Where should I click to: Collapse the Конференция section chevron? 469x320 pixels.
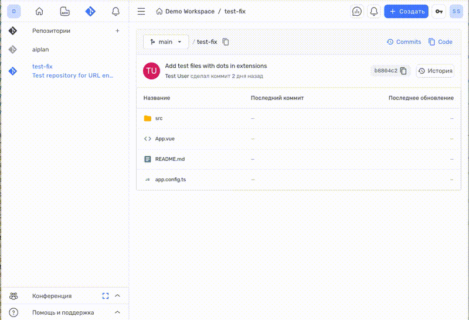point(118,296)
